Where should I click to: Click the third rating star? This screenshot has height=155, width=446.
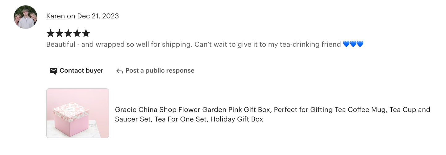coord(68,33)
